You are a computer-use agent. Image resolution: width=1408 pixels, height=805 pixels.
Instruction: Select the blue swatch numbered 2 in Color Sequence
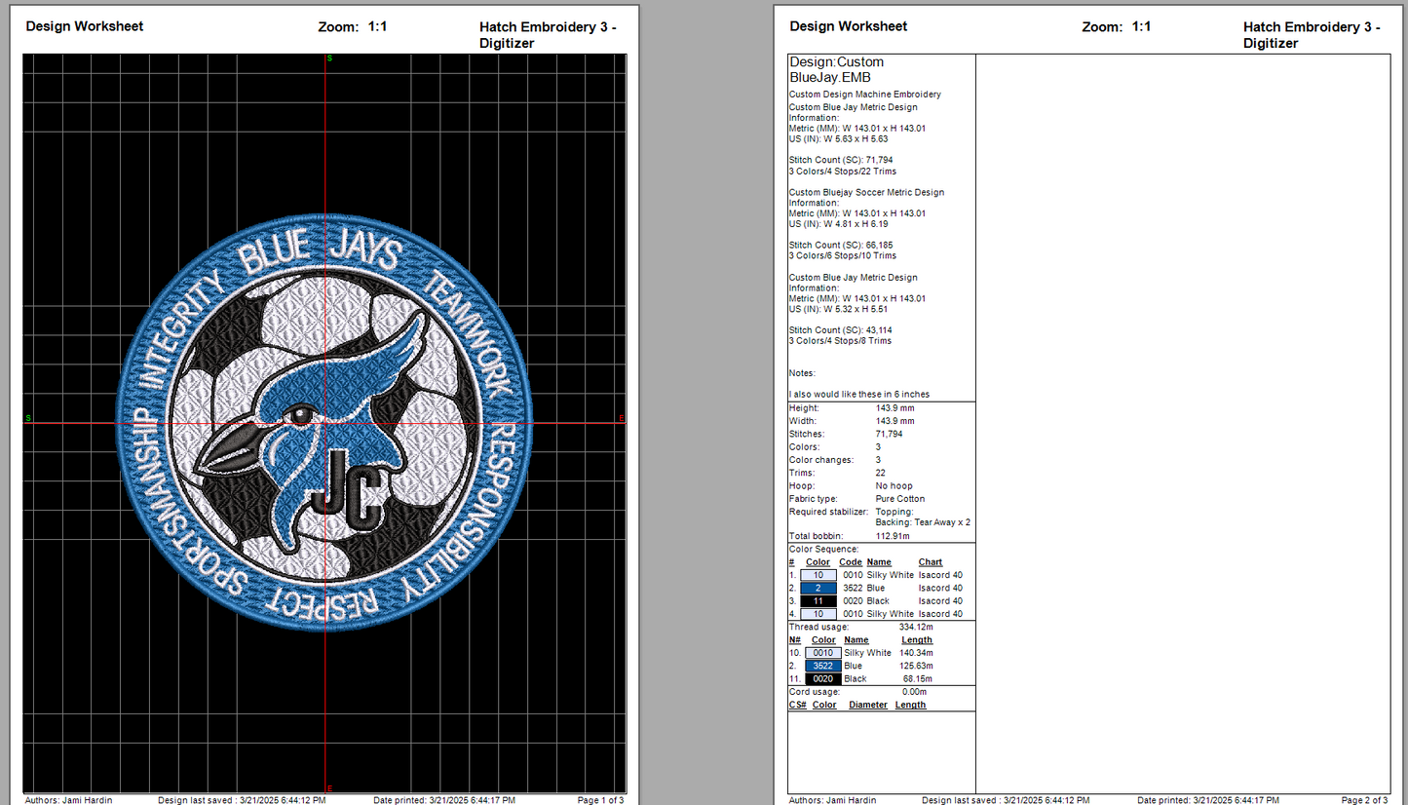point(818,589)
